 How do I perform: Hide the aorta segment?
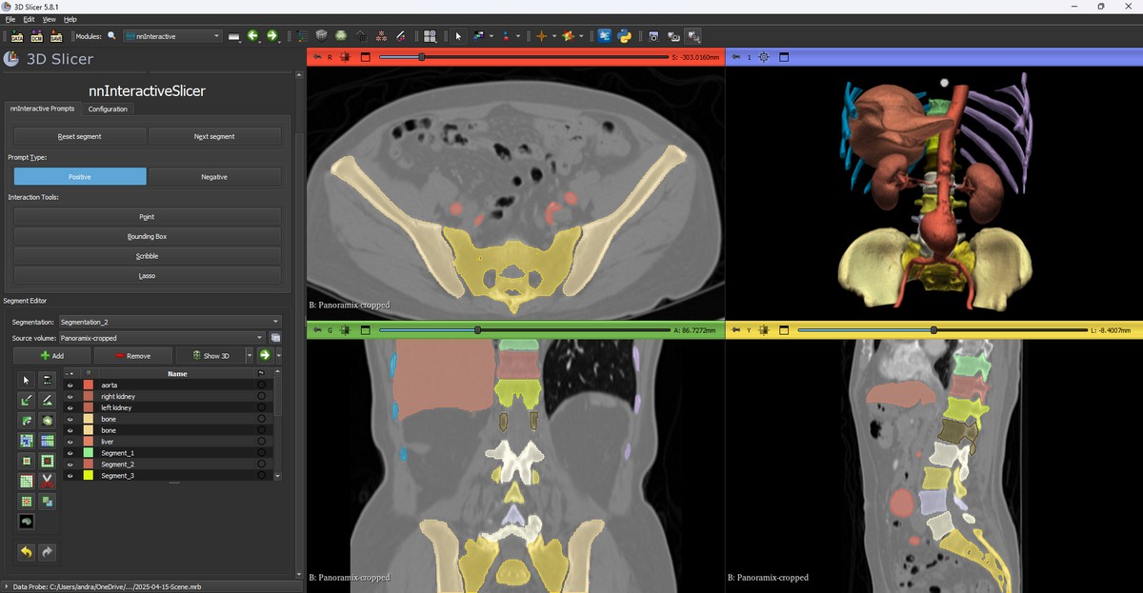point(70,385)
